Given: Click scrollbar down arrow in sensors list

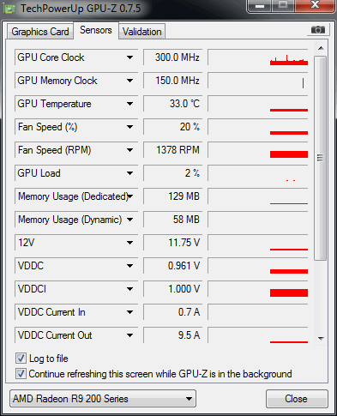Looking at the screenshot, I should point(321,339).
